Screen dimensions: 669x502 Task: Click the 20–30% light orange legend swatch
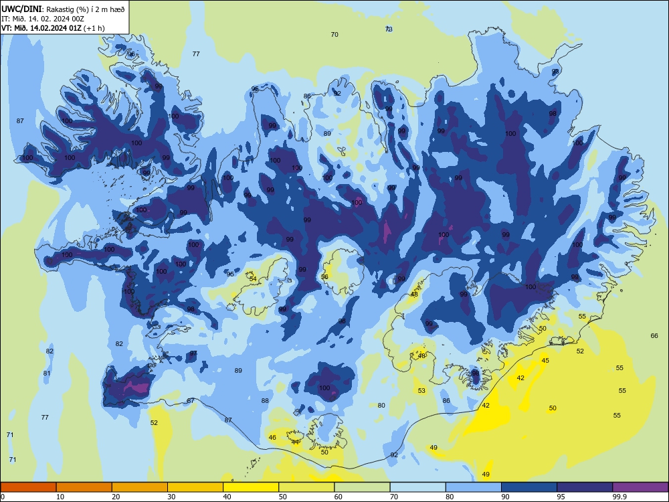point(140,487)
